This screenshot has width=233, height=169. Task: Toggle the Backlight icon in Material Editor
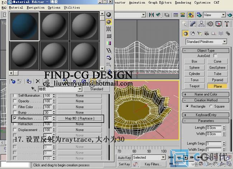click(109, 22)
